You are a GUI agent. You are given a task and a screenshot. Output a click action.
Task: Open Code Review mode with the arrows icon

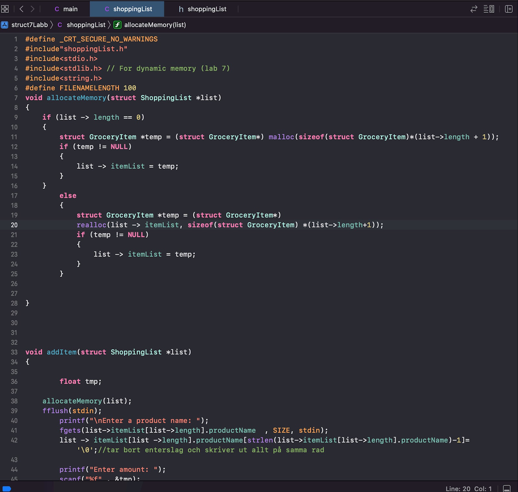[x=474, y=9]
